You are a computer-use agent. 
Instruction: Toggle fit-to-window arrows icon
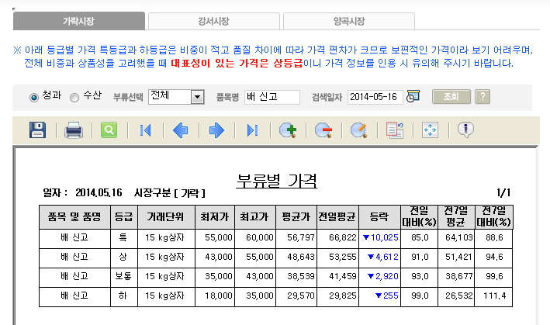pos(430,130)
